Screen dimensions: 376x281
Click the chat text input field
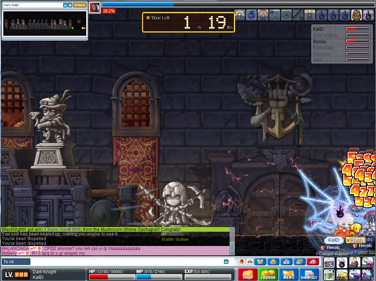[x=126, y=262]
